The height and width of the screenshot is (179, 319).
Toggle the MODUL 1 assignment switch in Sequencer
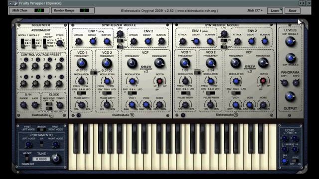pyautogui.click(x=22, y=43)
